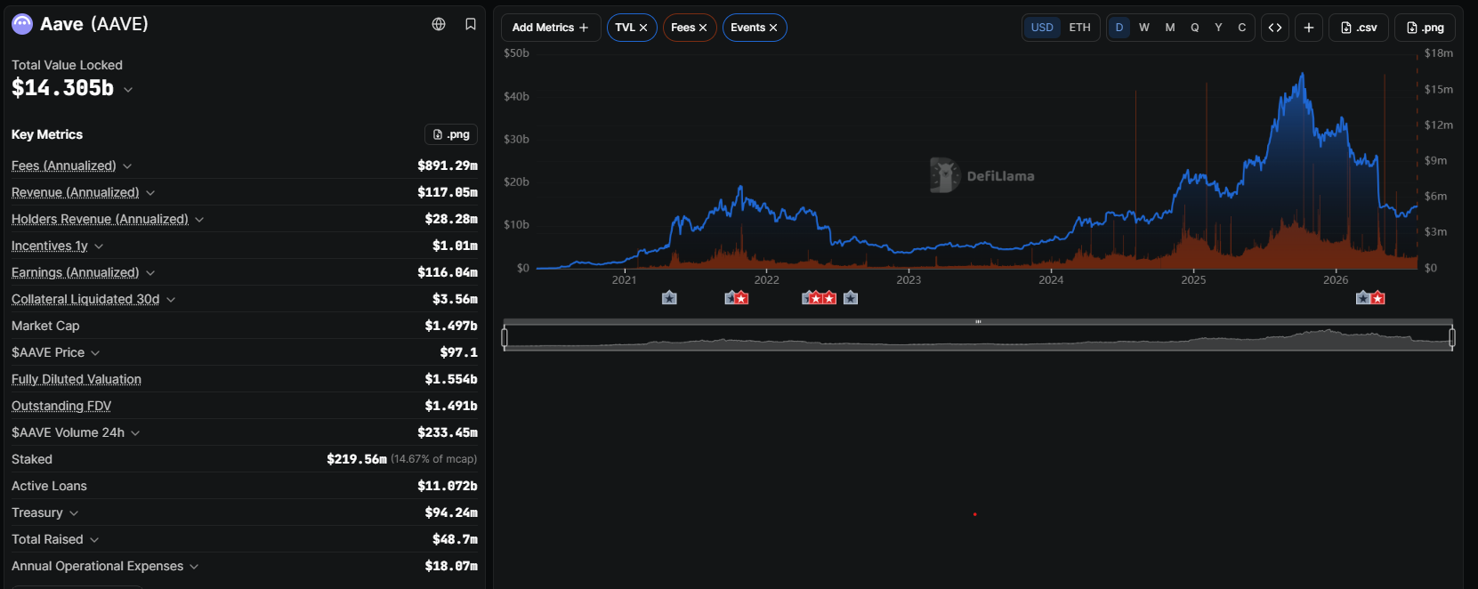
Task: Expand Annual Operational Expenses row
Action: (194, 567)
